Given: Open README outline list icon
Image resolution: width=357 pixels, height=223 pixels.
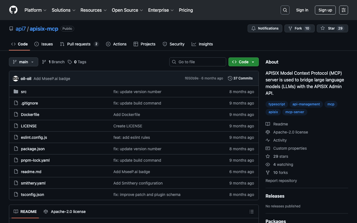Looking at the screenshot, I should click(251, 212).
